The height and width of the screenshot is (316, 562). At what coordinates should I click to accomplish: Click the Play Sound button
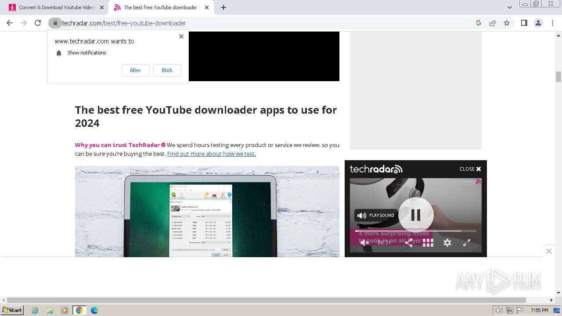pyautogui.click(x=376, y=215)
